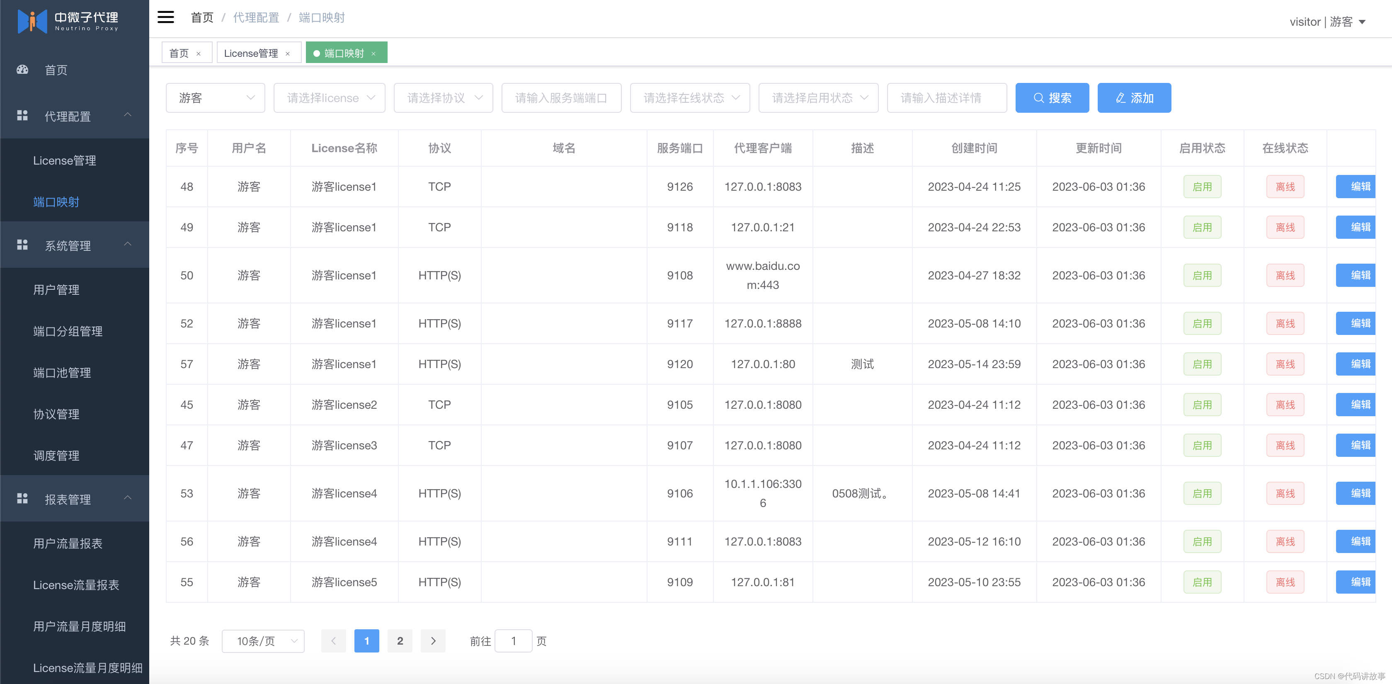This screenshot has width=1392, height=684.
Task: Click the 0508测试。 description cell
Action: click(862, 493)
